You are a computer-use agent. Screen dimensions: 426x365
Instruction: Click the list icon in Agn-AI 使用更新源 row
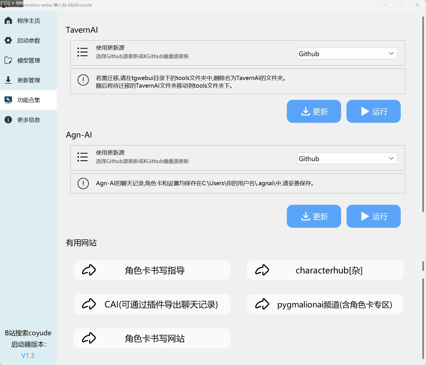click(x=83, y=157)
